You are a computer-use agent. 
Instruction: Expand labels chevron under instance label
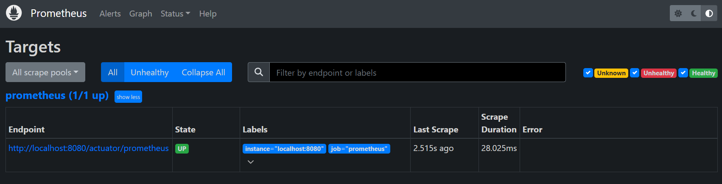pyautogui.click(x=251, y=162)
